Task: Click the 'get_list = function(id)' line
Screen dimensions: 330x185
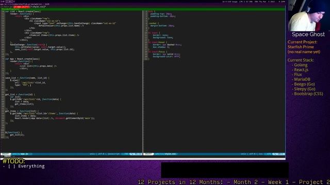Action: pos(20,95)
